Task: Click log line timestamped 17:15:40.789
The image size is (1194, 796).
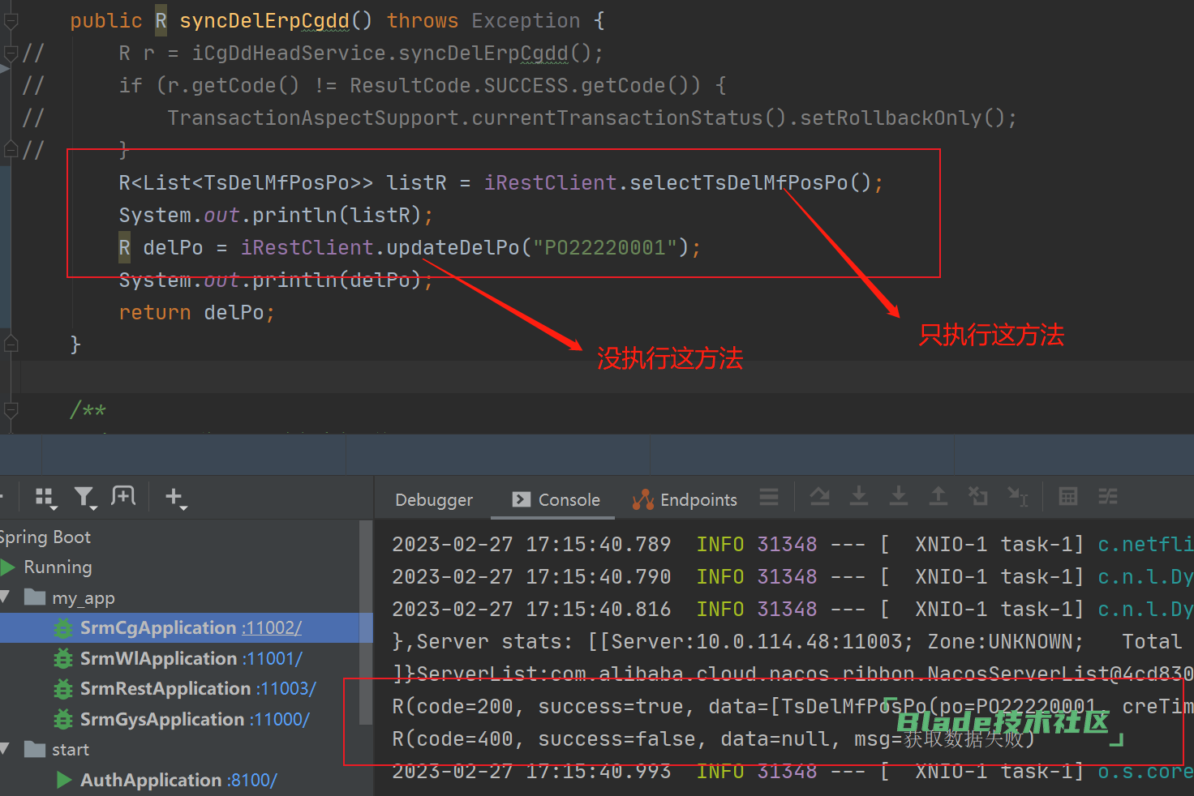Action: click(791, 545)
